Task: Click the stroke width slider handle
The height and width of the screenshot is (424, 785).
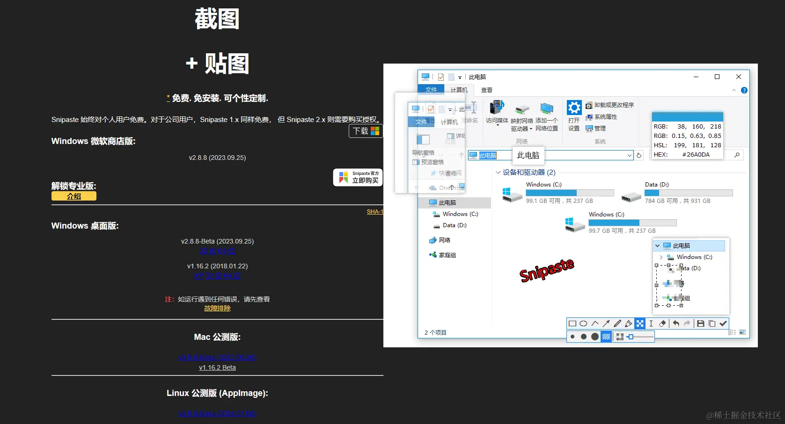Action: pos(631,337)
